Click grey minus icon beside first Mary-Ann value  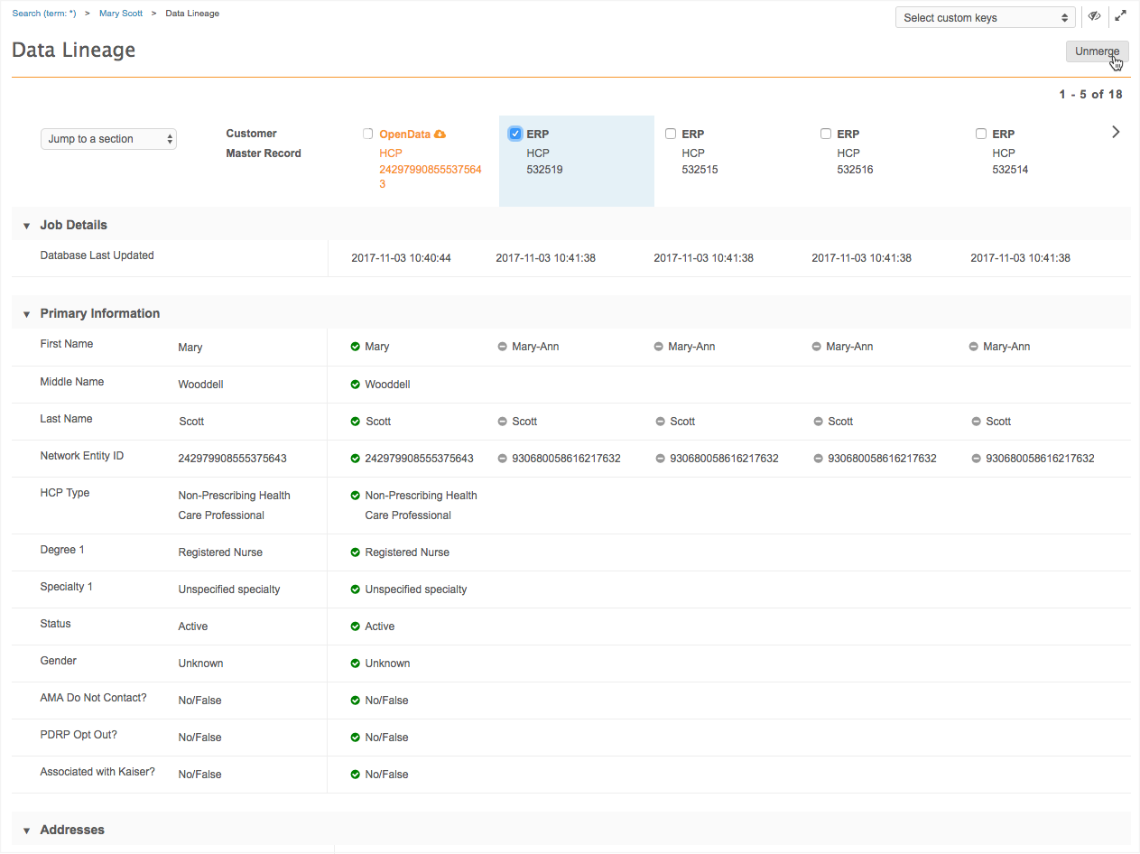pos(503,347)
